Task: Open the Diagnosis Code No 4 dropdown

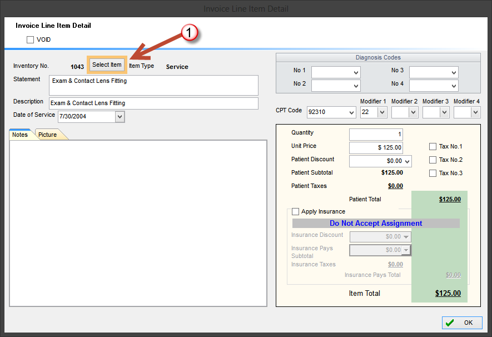Action: click(x=454, y=86)
